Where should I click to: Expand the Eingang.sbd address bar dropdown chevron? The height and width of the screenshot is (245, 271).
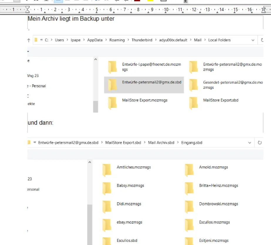click(250, 143)
